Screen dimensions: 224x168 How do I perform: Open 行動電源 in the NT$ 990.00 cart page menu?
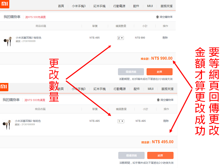pyautogui.click(x=119, y=6)
